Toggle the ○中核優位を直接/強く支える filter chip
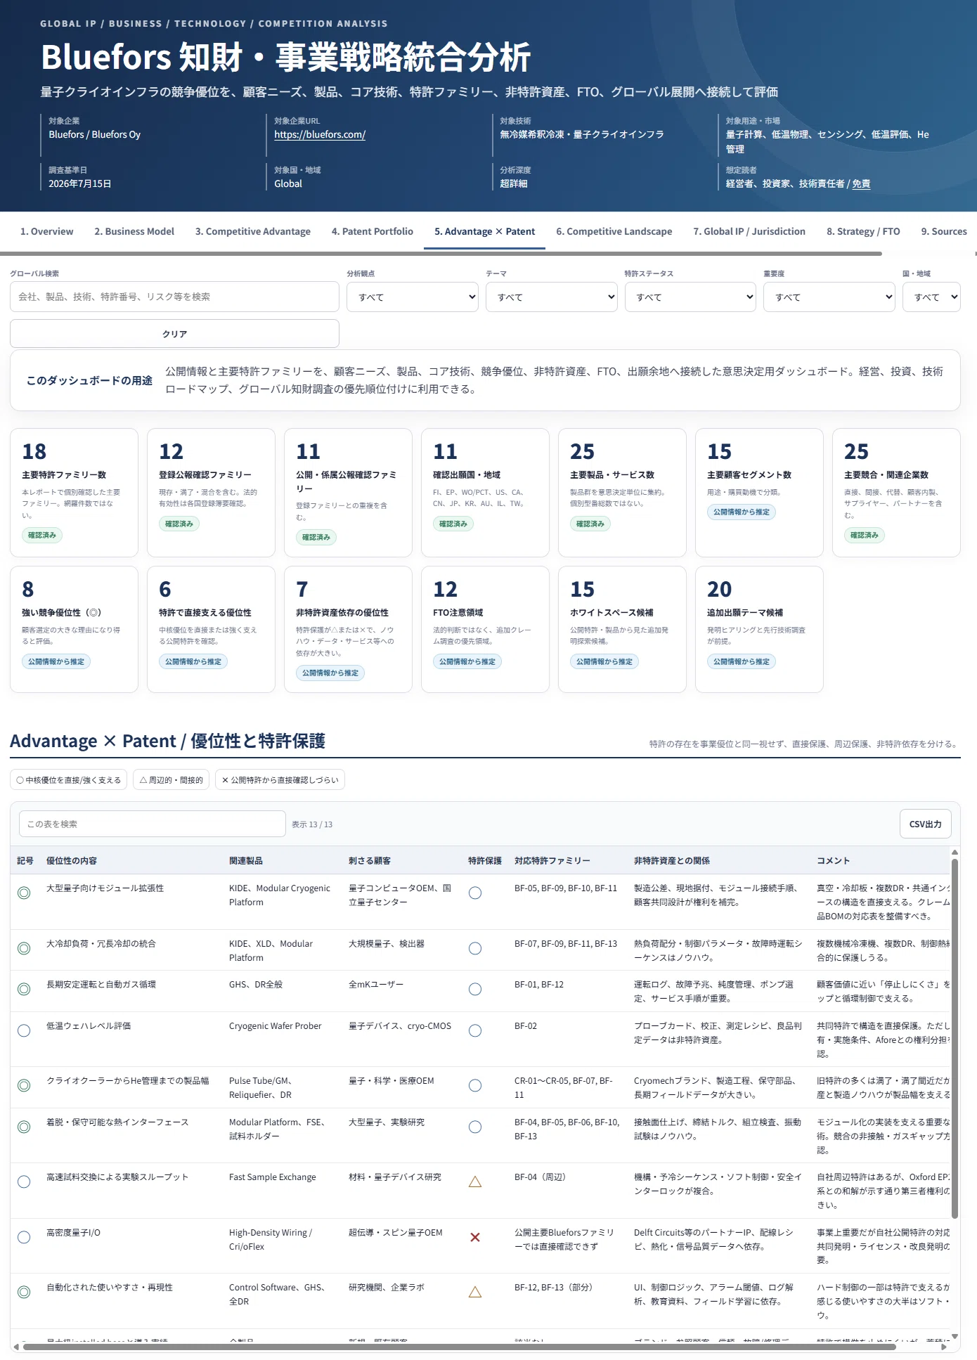The width and height of the screenshot is (977, 1360). click(x=68, y=779)
